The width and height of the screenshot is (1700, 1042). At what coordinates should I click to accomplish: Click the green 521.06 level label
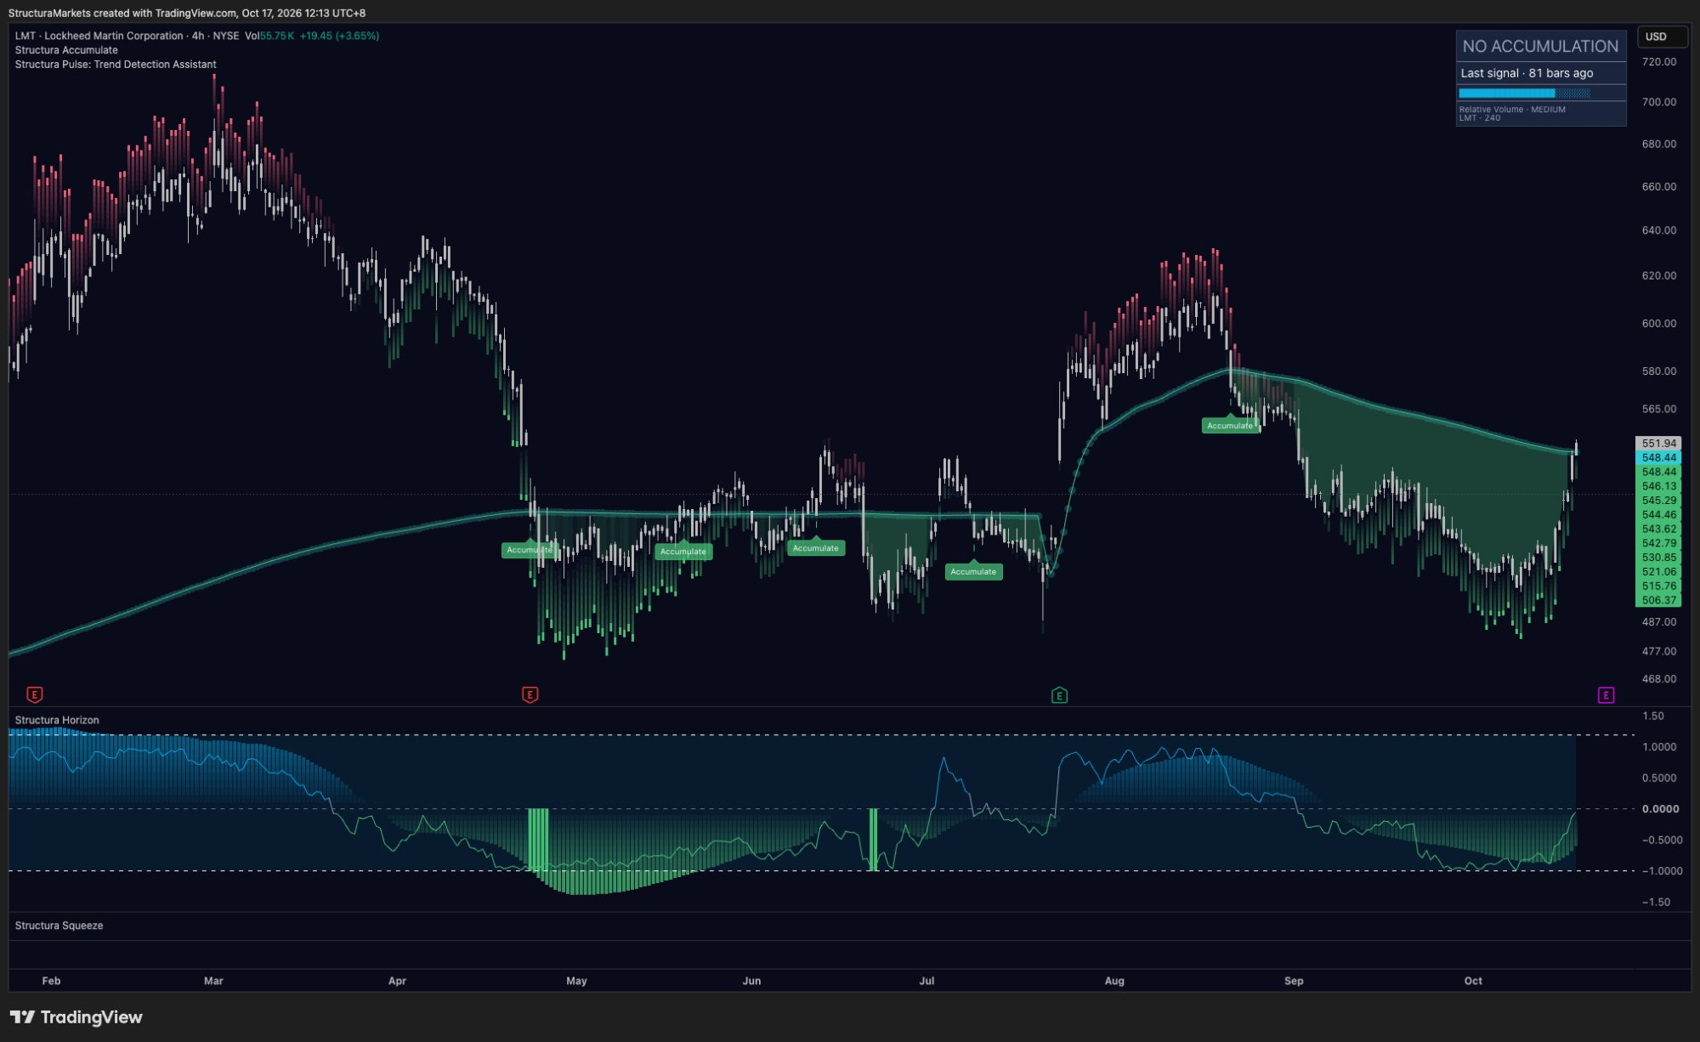[x=1658, y=572]
